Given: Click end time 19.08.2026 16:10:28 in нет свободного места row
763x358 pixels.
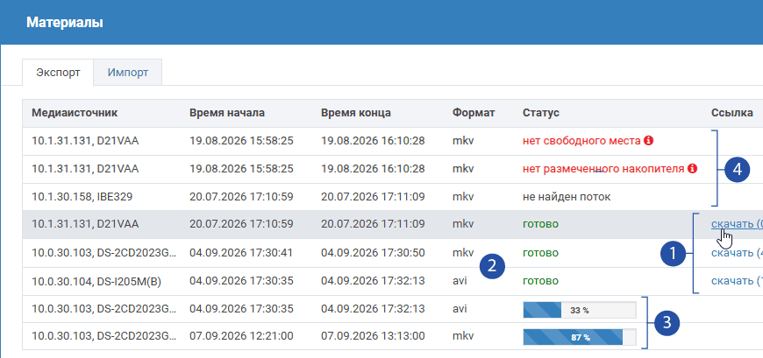Looking at the screenshot, I should [374, 141].
